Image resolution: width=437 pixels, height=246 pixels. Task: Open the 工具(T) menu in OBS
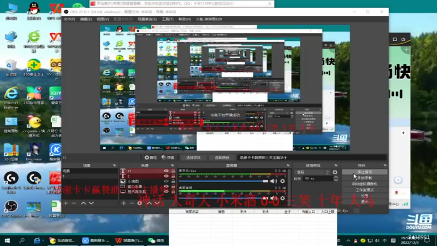[x=168, y=19]
